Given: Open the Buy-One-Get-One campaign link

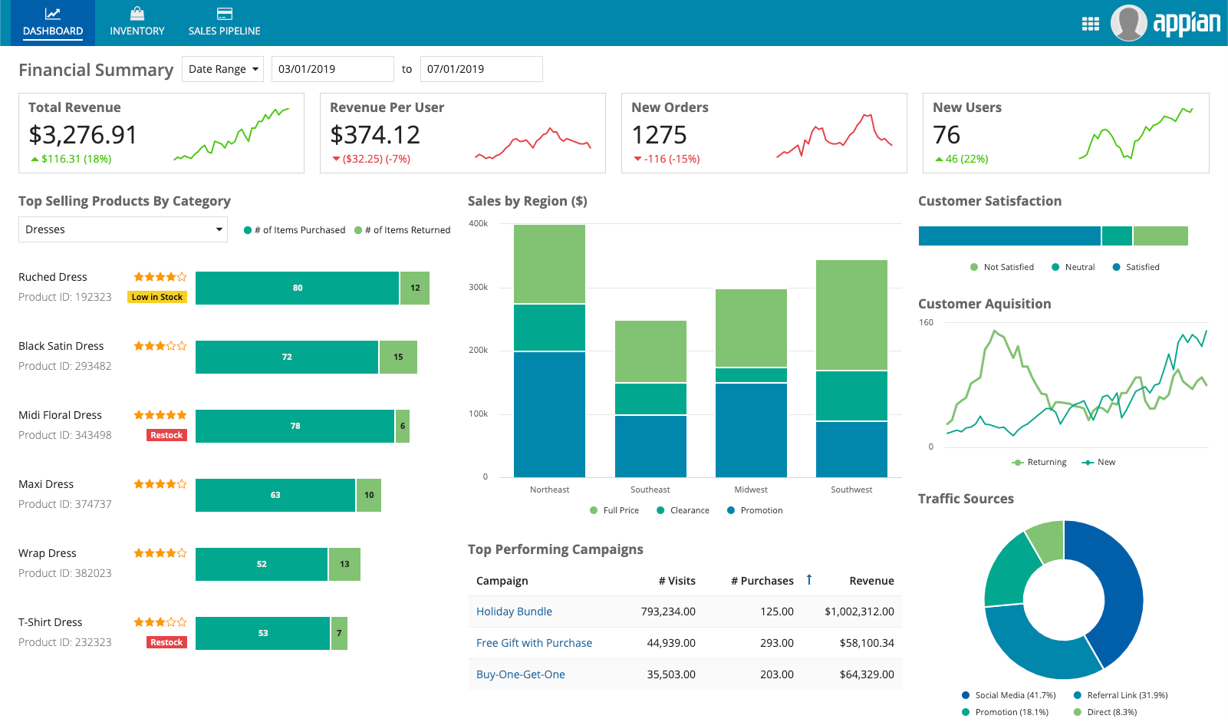Looking at the screenshot, I should (x=520, y=674).
